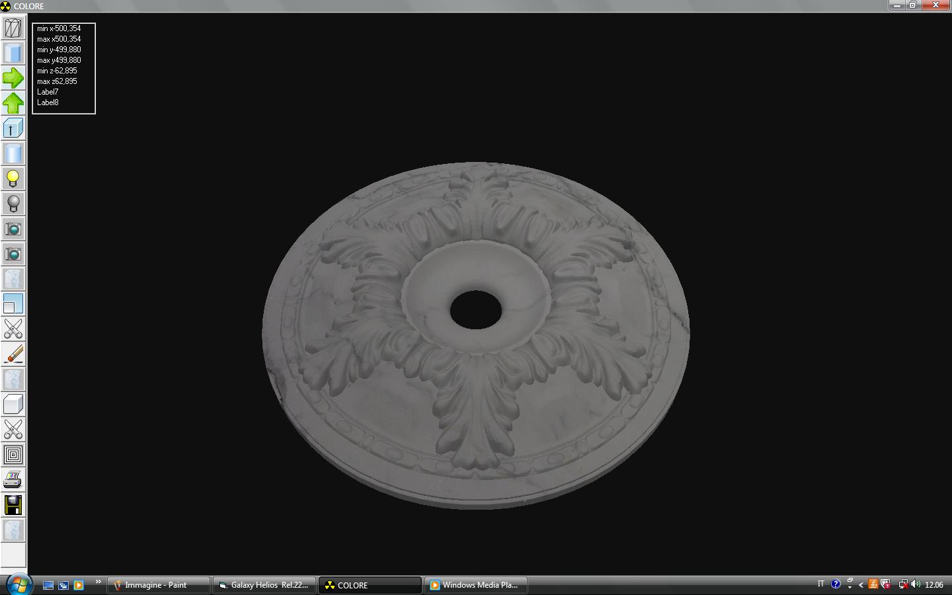Select the paintbrush tool
The height and width of the screenshot is (595, 952).
click(x=13, y=354)
